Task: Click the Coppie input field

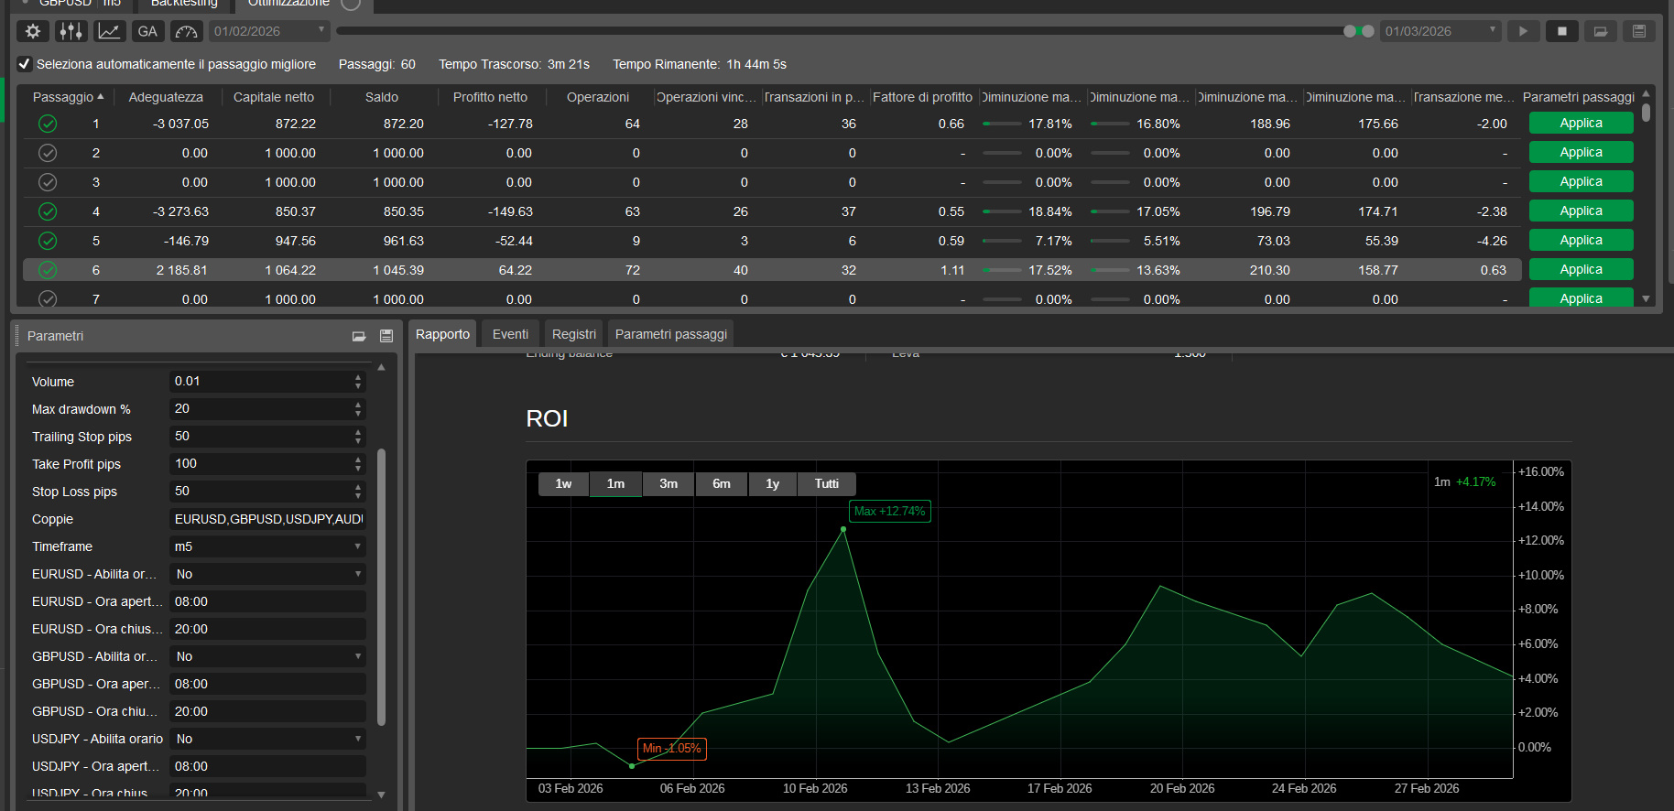Action: (x=267, y=519)
